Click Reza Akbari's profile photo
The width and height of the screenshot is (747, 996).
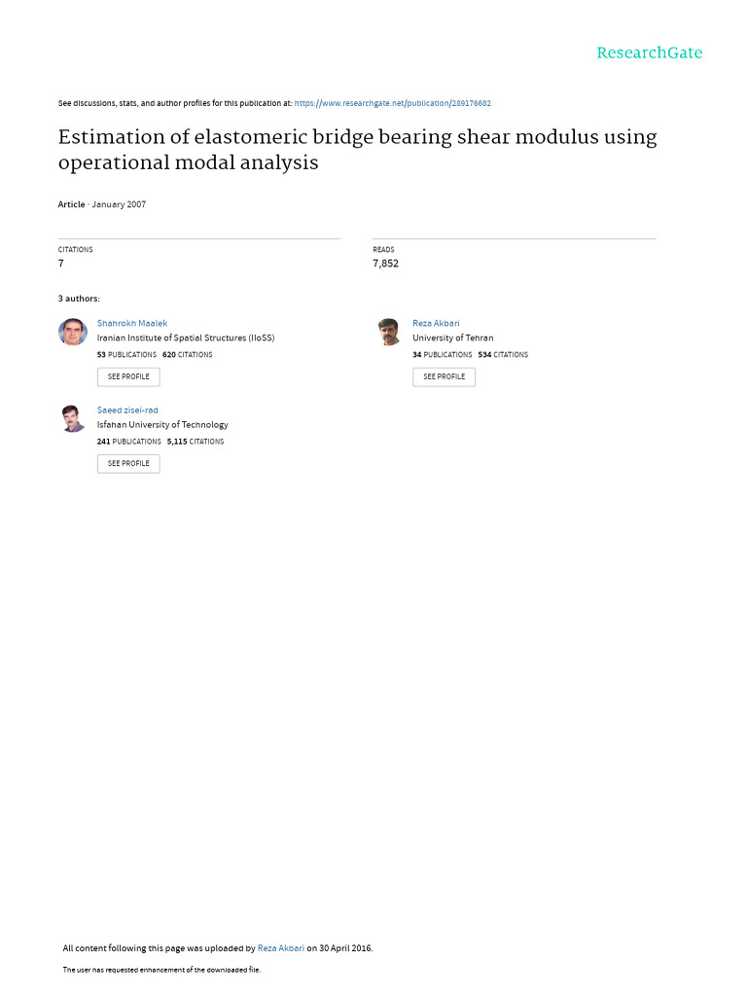click(x=389, y=333)
